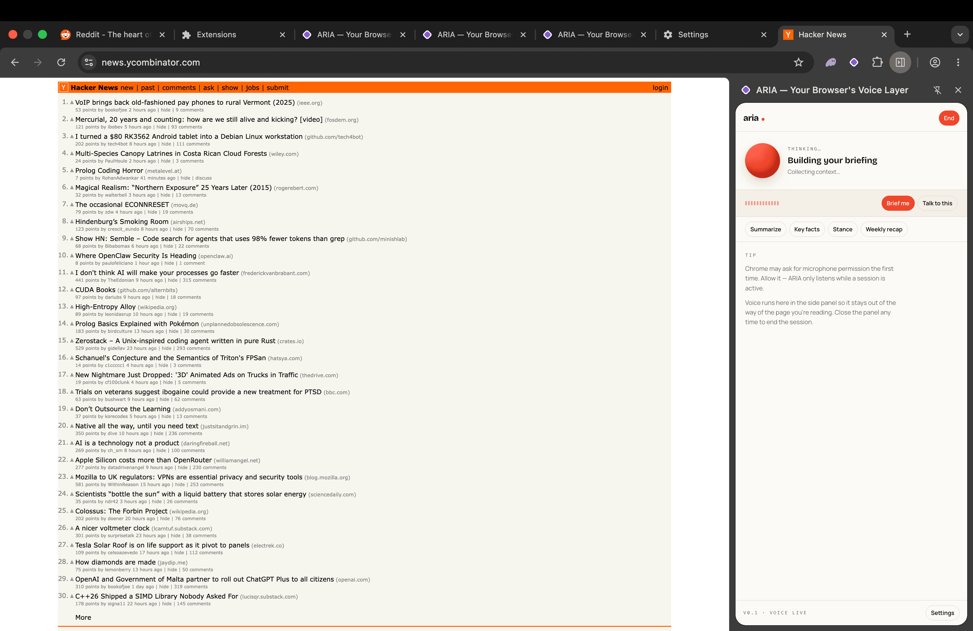Open the 'jobs' section
This screenshot has height=631, width=973.
(252, 87)
